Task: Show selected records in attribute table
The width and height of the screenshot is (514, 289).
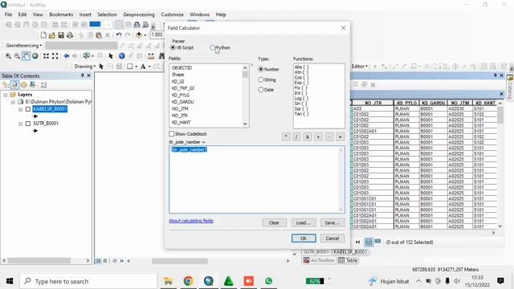Action: pos(377,242)
